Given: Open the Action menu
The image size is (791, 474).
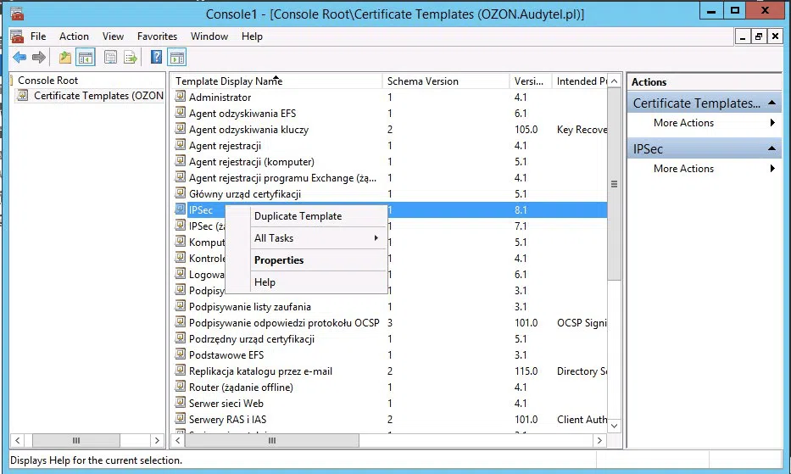Looking at the screenshot, I should (74, 36).
